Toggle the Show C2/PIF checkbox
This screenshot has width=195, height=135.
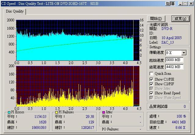pyautogui.click(x=151, y=84)
